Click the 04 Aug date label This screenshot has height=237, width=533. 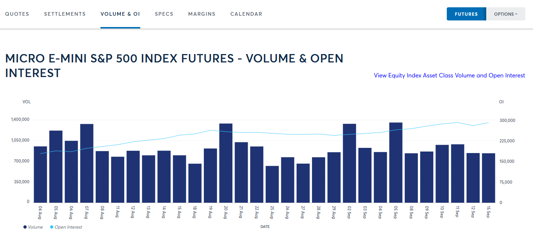tap(39, 210)
